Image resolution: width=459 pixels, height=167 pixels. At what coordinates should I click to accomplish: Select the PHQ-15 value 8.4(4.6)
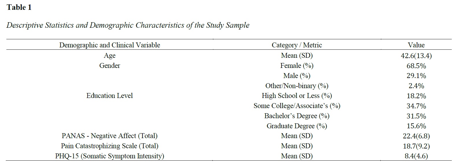click(416, 156)
